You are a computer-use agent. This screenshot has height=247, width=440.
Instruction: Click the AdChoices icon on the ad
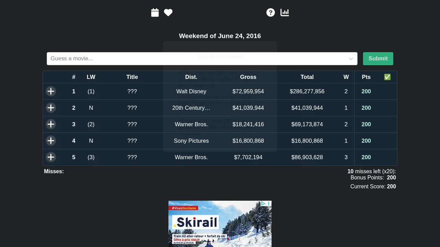[263, 204]
